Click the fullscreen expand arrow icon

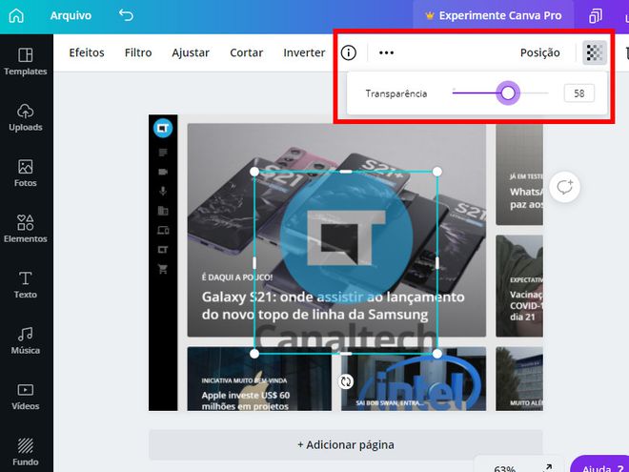click(x=547, y=468)
